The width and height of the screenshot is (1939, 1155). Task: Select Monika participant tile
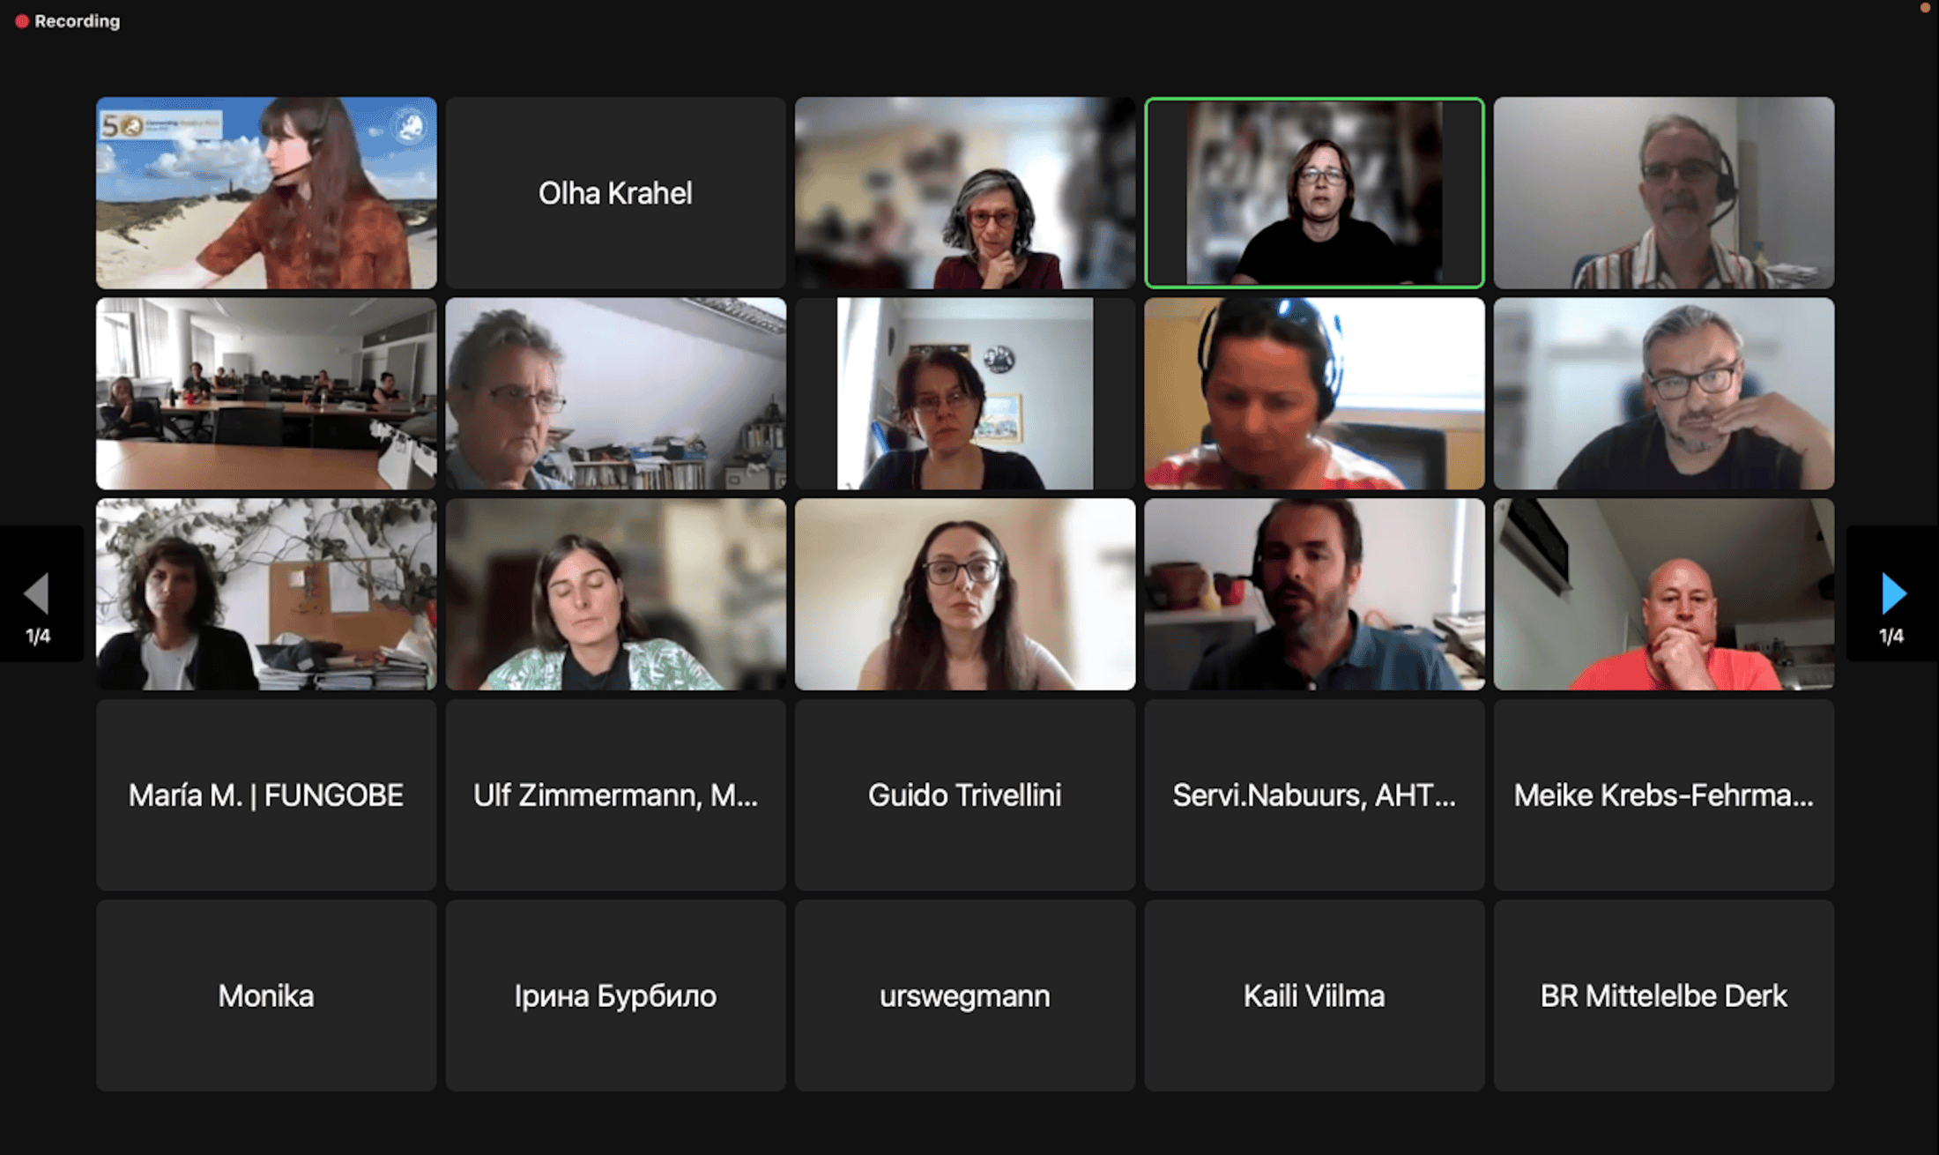[x=266, y=996]
